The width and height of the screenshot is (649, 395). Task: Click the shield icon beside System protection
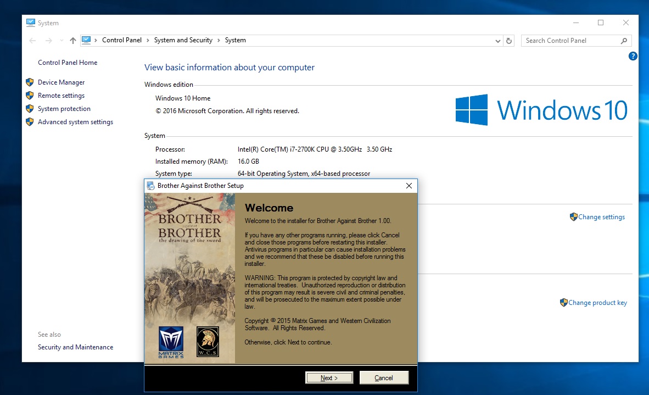click(30, 108)
